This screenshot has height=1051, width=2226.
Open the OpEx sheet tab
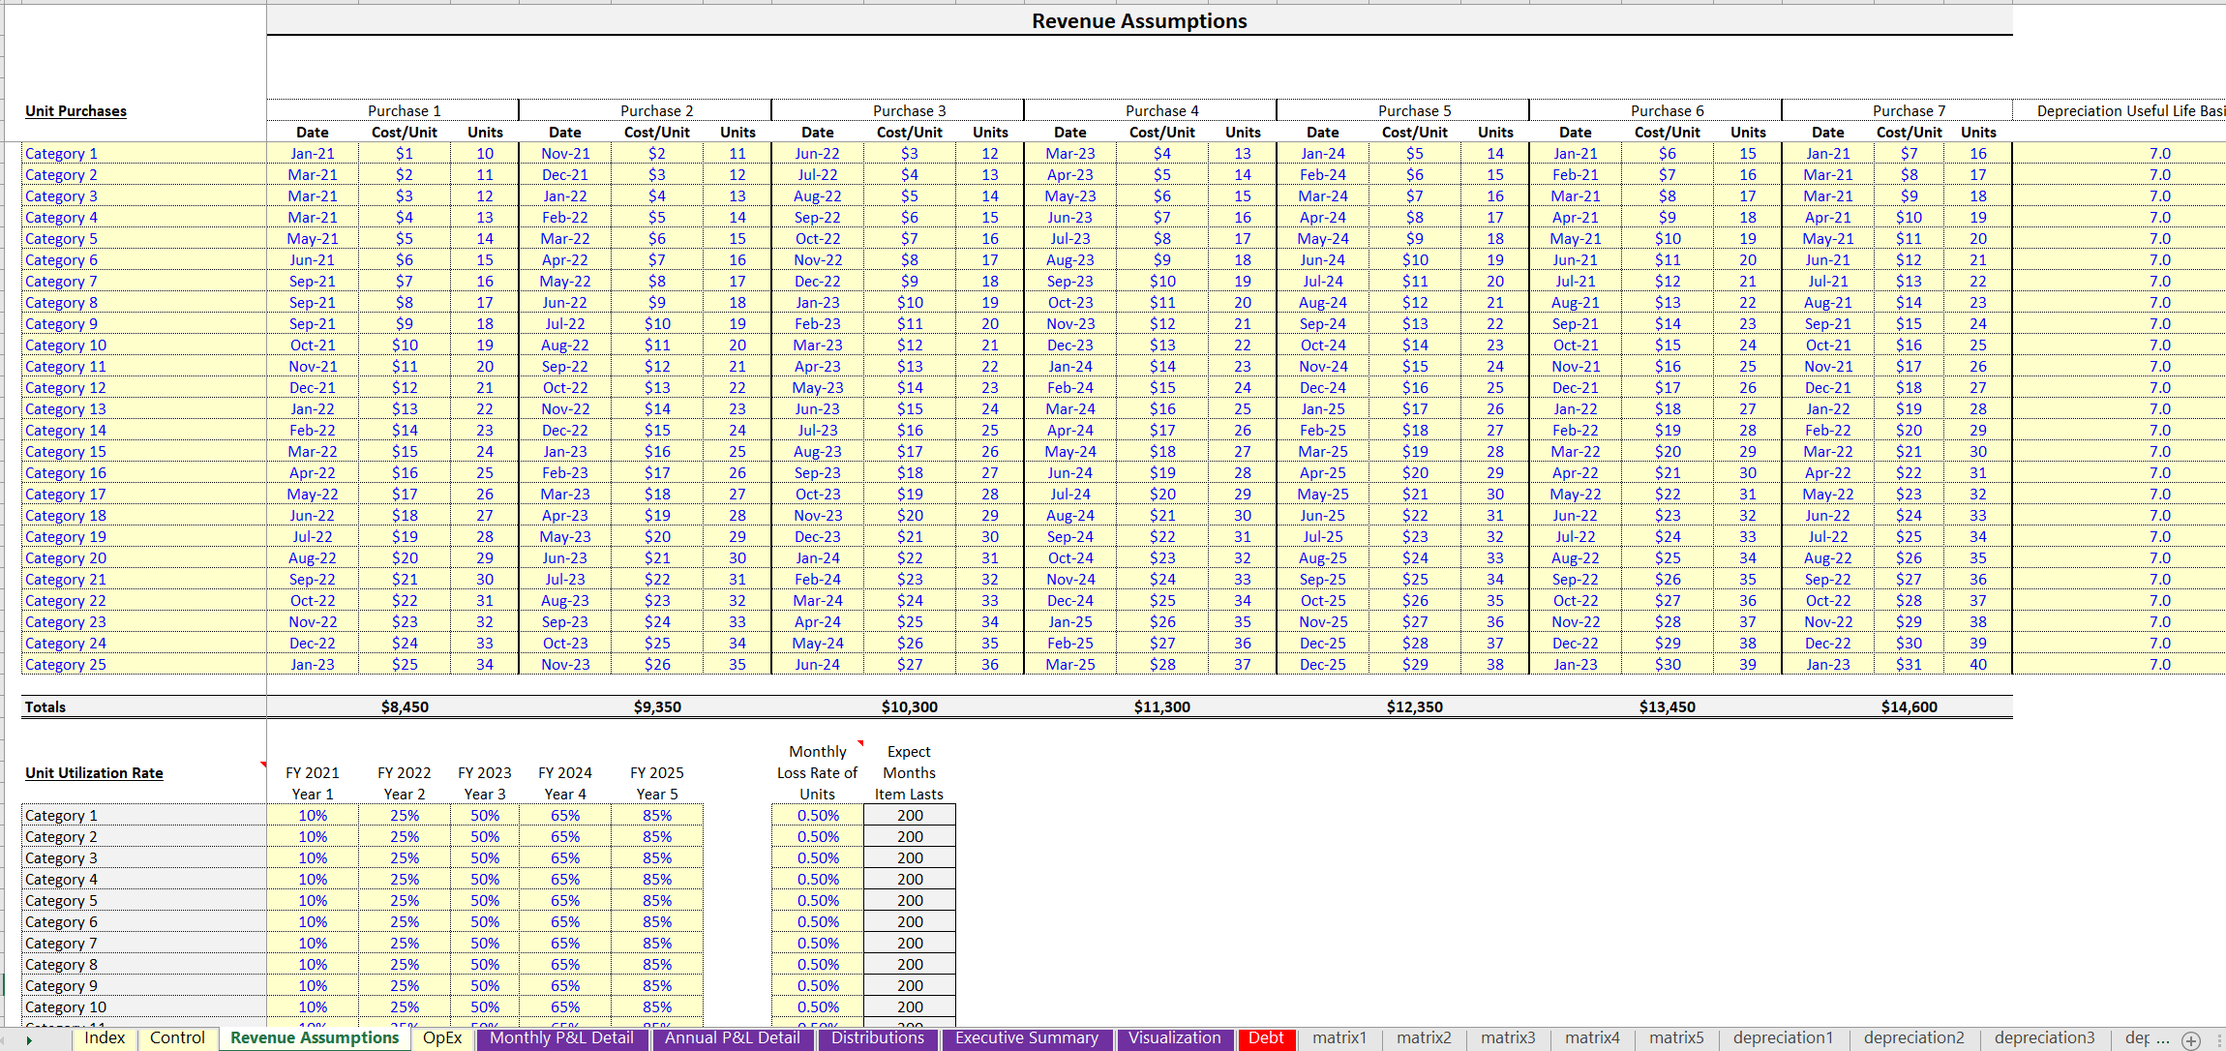pyautogui.click(x=442, y=1038)
